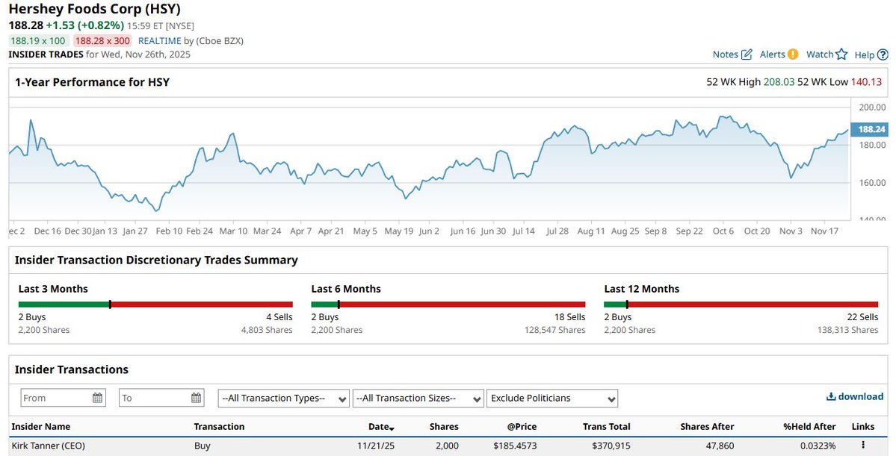Add HSY to watchlist via the Watch star icon
Image resolution: width=896 pixels, height=456 pixels.
tap(840, 54)
